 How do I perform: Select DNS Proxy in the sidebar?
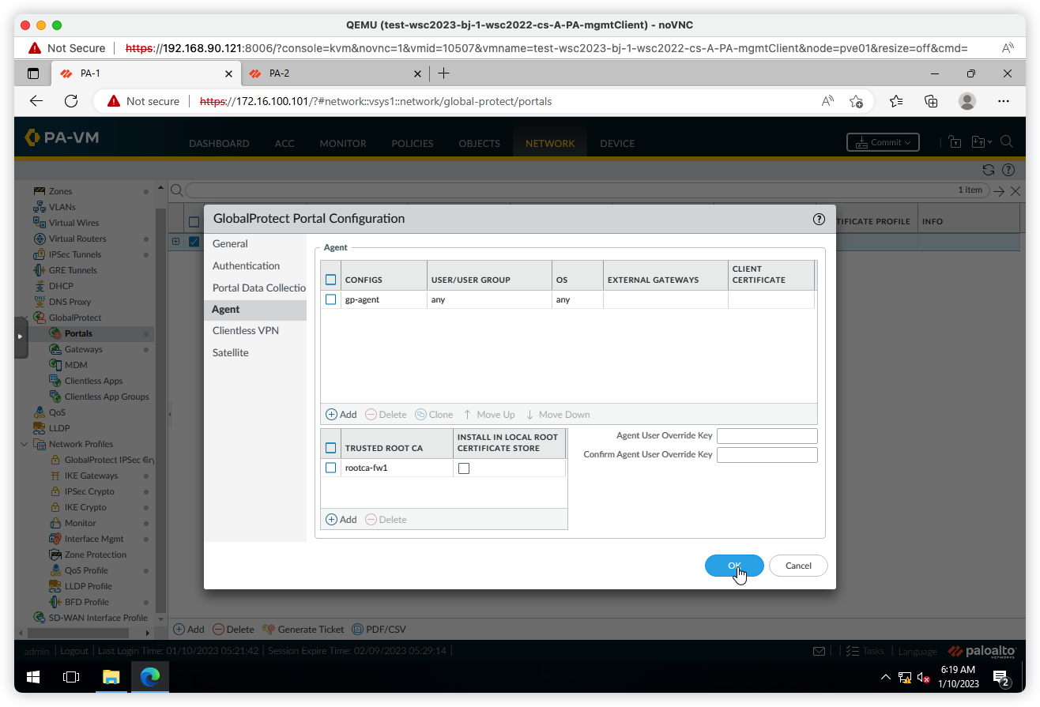click(70, 302)
